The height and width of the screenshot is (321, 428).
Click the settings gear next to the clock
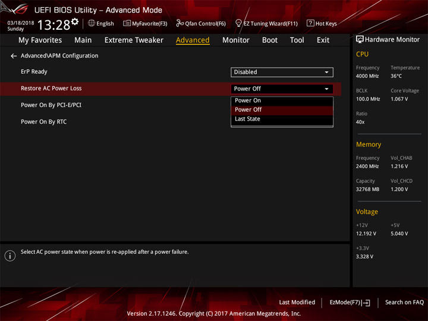75,21
